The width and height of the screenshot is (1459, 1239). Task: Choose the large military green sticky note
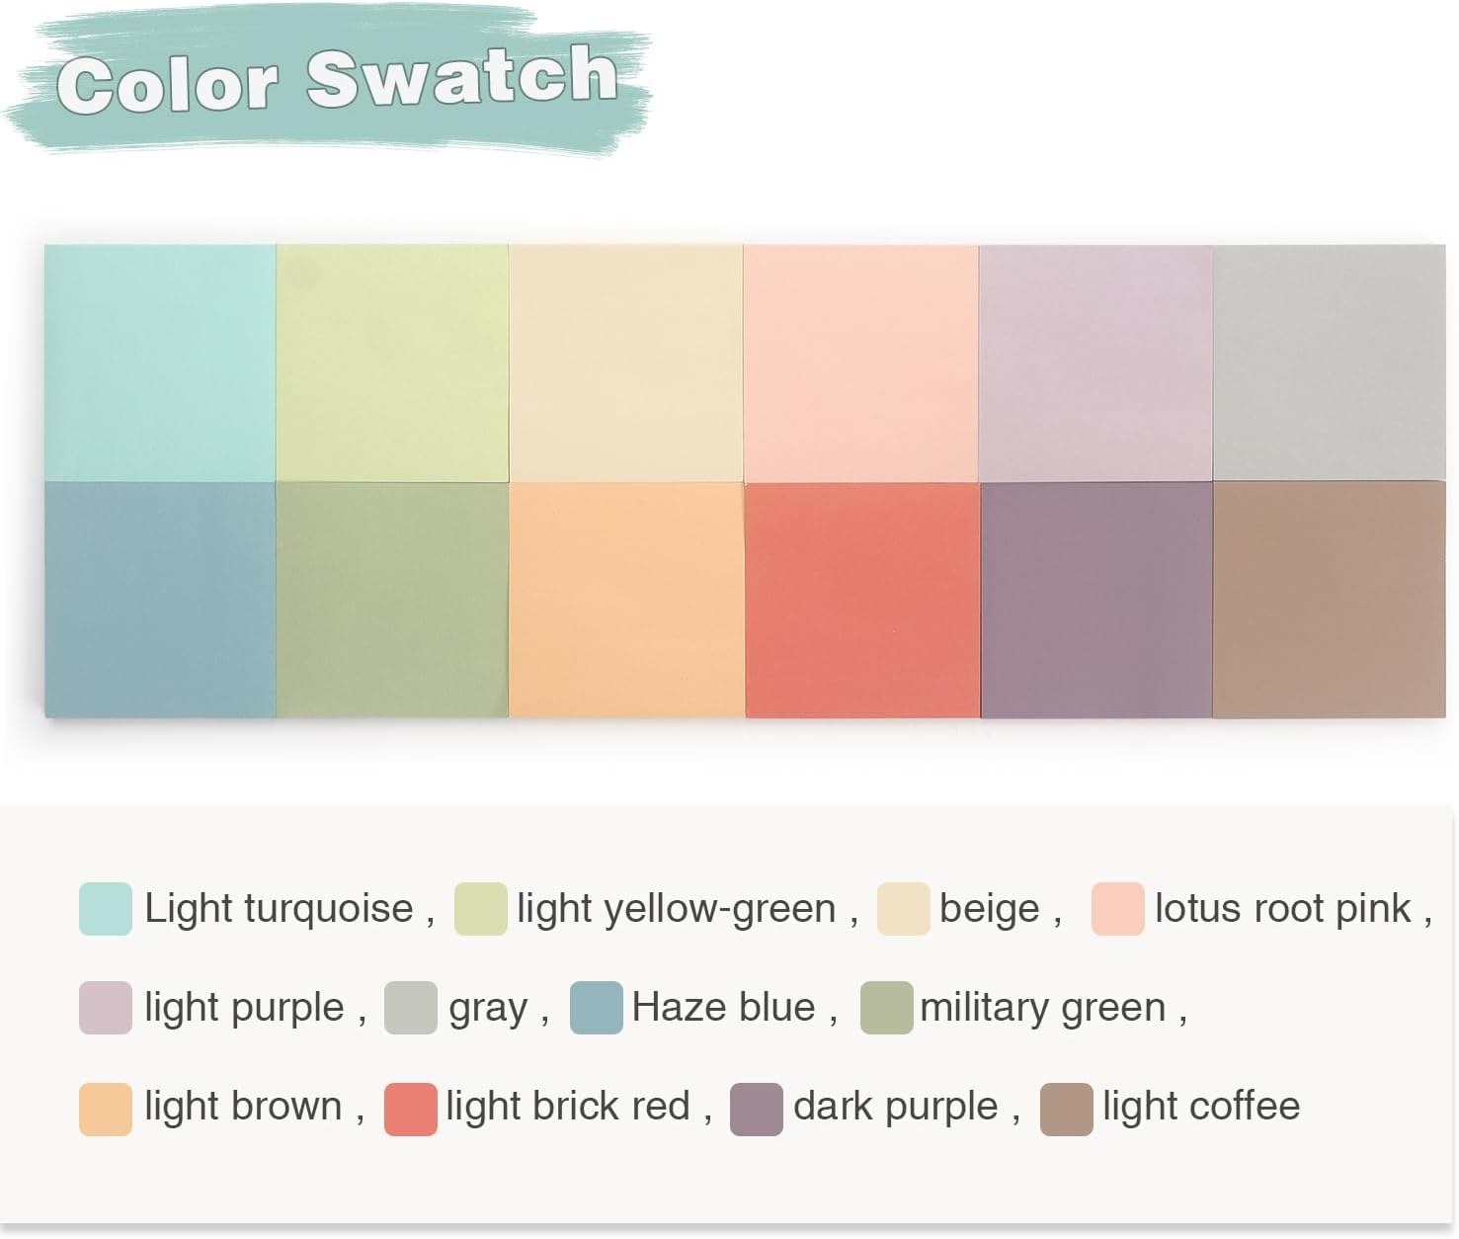click(392, 600)
